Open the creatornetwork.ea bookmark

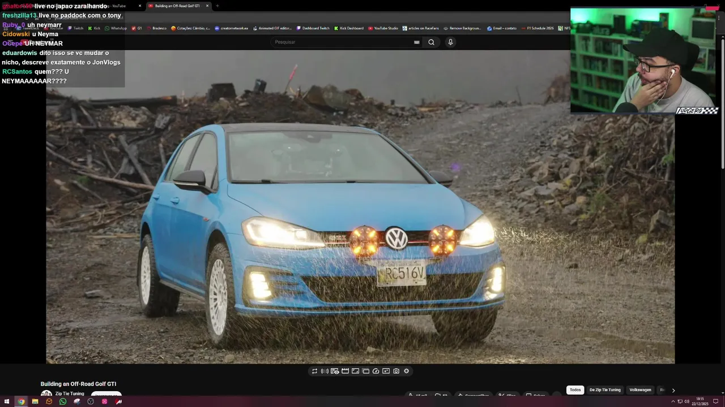pos(231,28)
